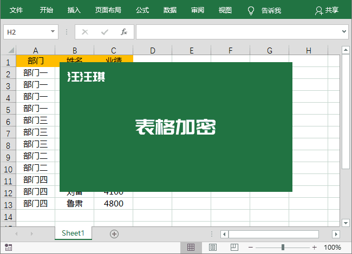Open the 视图 tab
The image size is (352, 254).
tap(225, 10)
